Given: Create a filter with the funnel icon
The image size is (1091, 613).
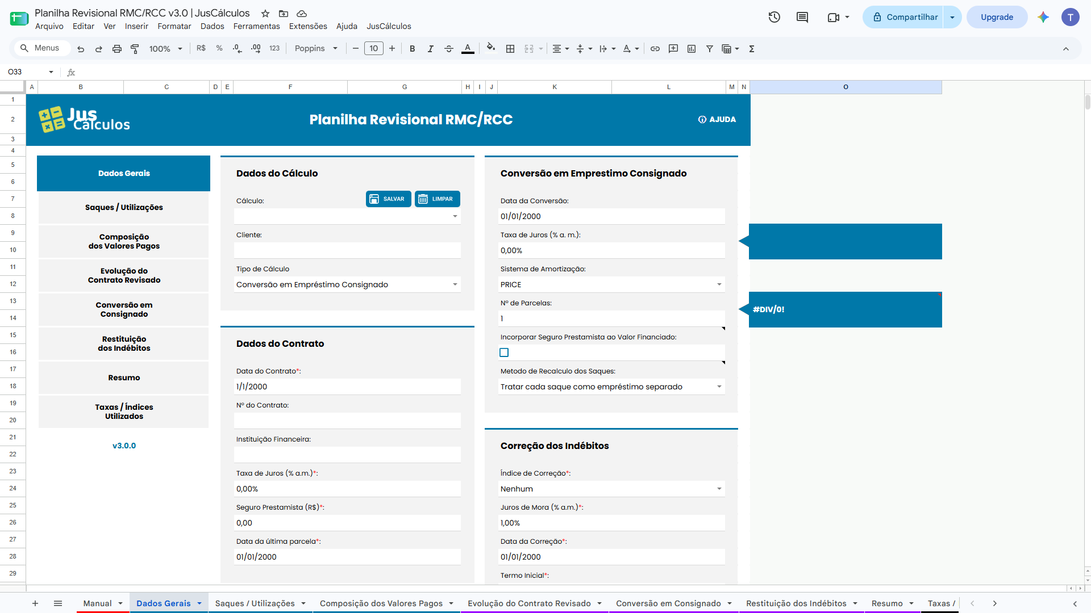Looking at the screenshot, I should tap(710, 49).
